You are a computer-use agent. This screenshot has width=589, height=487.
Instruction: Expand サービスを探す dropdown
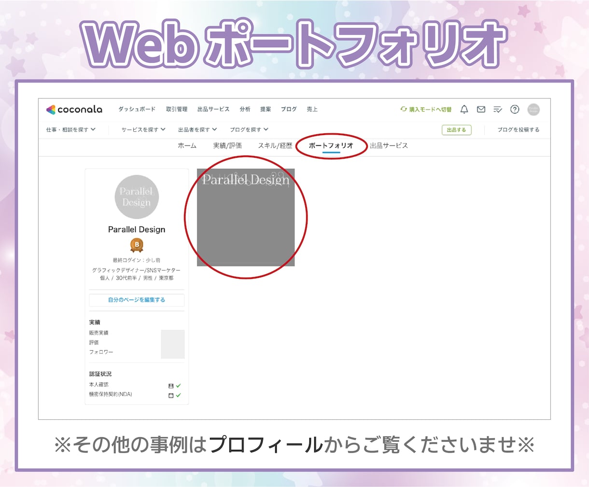pos(143,130)
